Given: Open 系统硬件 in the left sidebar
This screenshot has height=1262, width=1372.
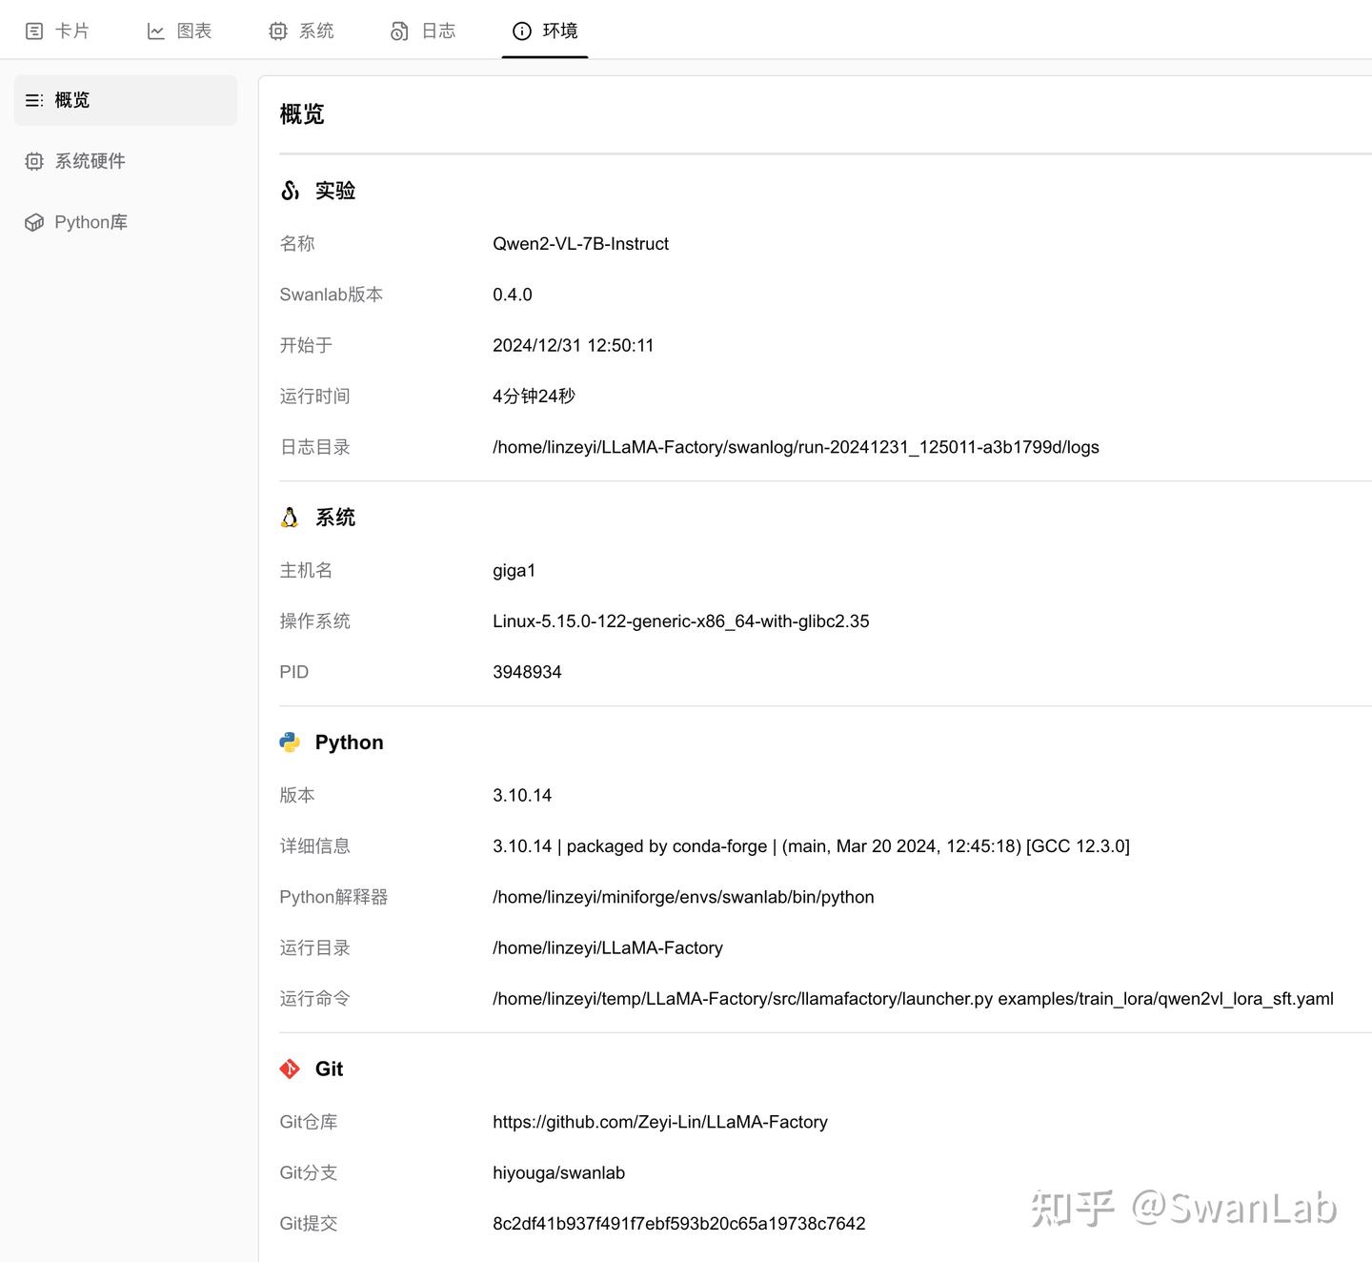Looking at the screenshot, I should click(x=126, y=161).
